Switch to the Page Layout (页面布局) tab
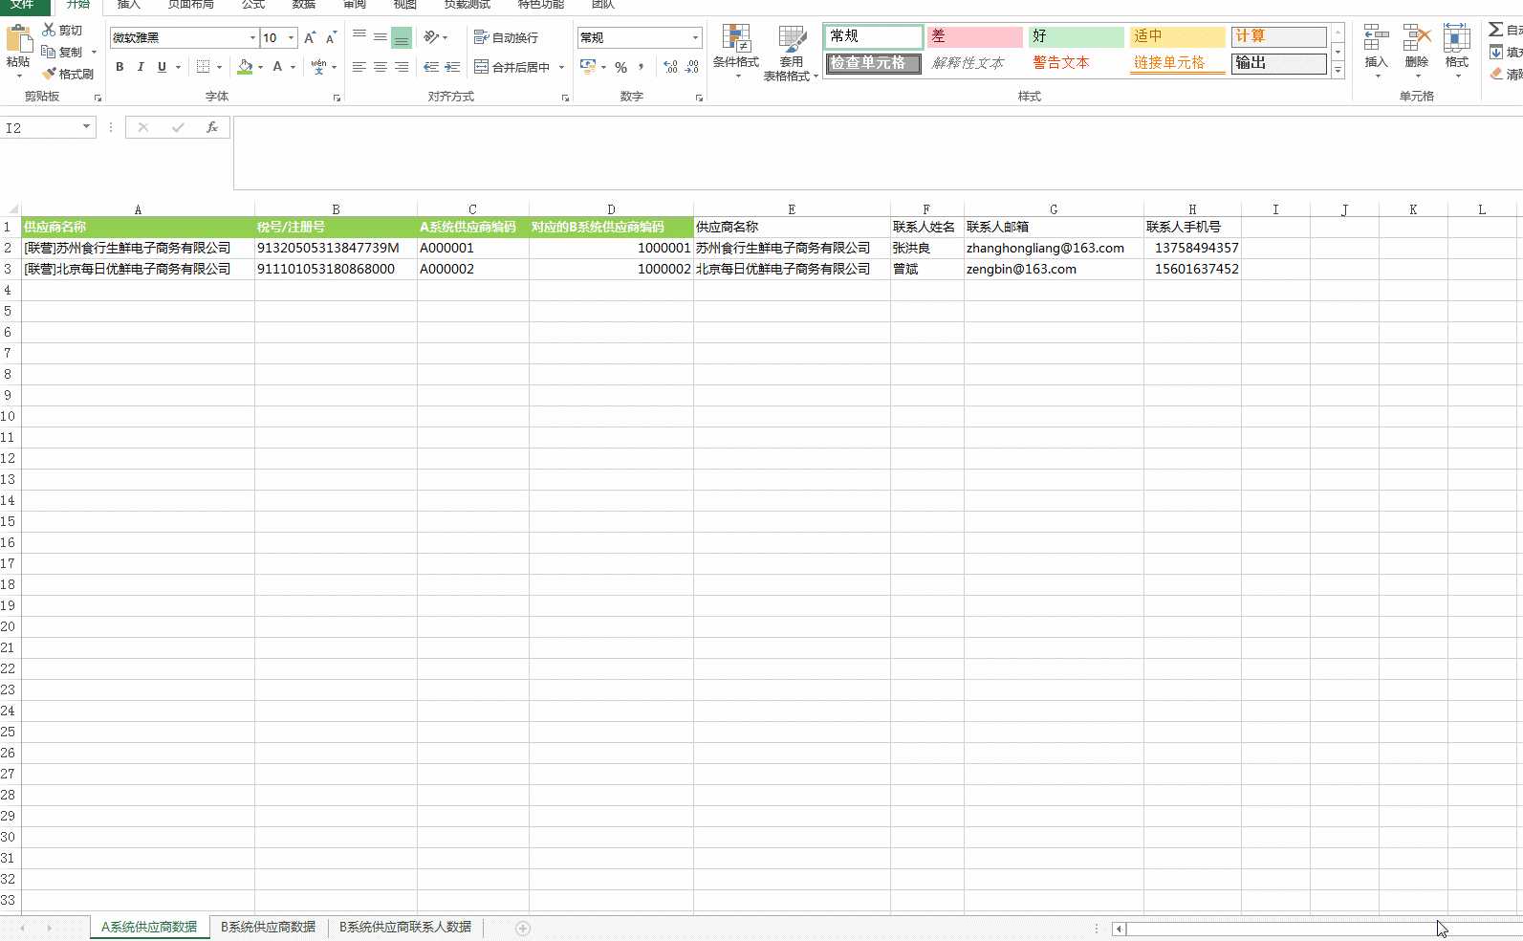The height and width of the screenshot is (941, 1523). (190, 5)
